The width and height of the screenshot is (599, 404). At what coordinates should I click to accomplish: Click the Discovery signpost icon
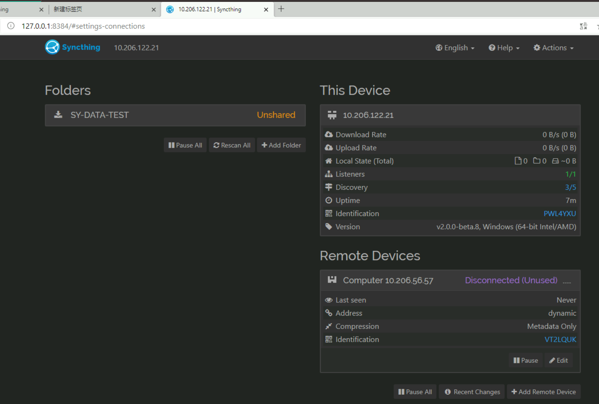tap(329, 187)
